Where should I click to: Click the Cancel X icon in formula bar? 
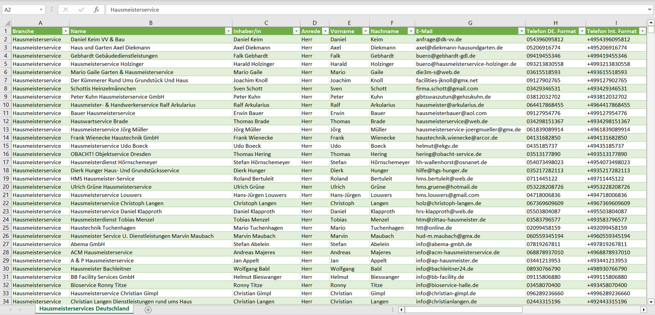click(x=66, y=10)
